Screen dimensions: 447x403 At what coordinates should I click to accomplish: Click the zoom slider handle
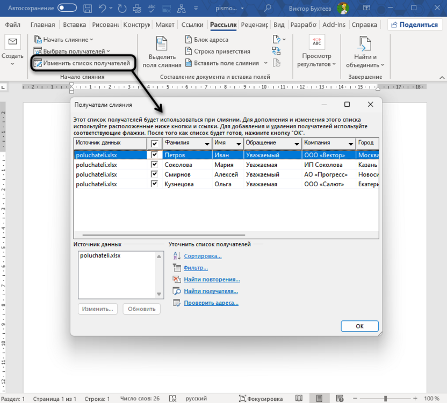[x=385, y=398]
